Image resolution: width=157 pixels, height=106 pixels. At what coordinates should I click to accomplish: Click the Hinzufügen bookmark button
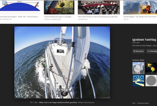(x=152, y=51)
